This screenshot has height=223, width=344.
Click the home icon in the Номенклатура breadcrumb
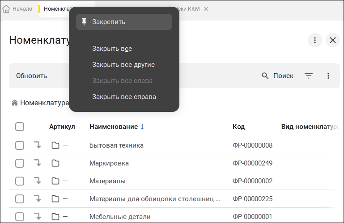tap(15, 103)
